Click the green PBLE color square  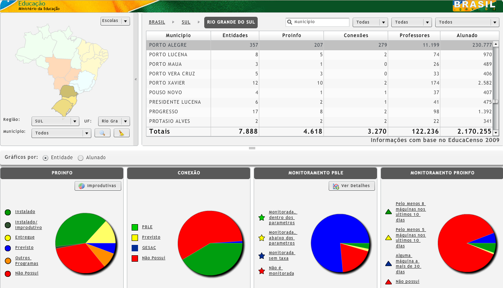[135, 227]
